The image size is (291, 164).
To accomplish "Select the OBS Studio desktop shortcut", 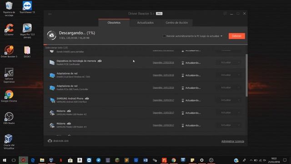I will pos(9,118).
